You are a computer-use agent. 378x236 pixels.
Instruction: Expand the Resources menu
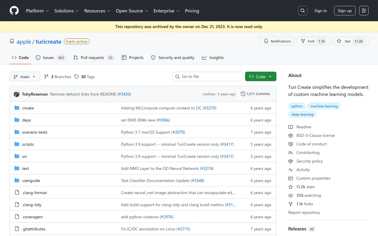[97, 11]
